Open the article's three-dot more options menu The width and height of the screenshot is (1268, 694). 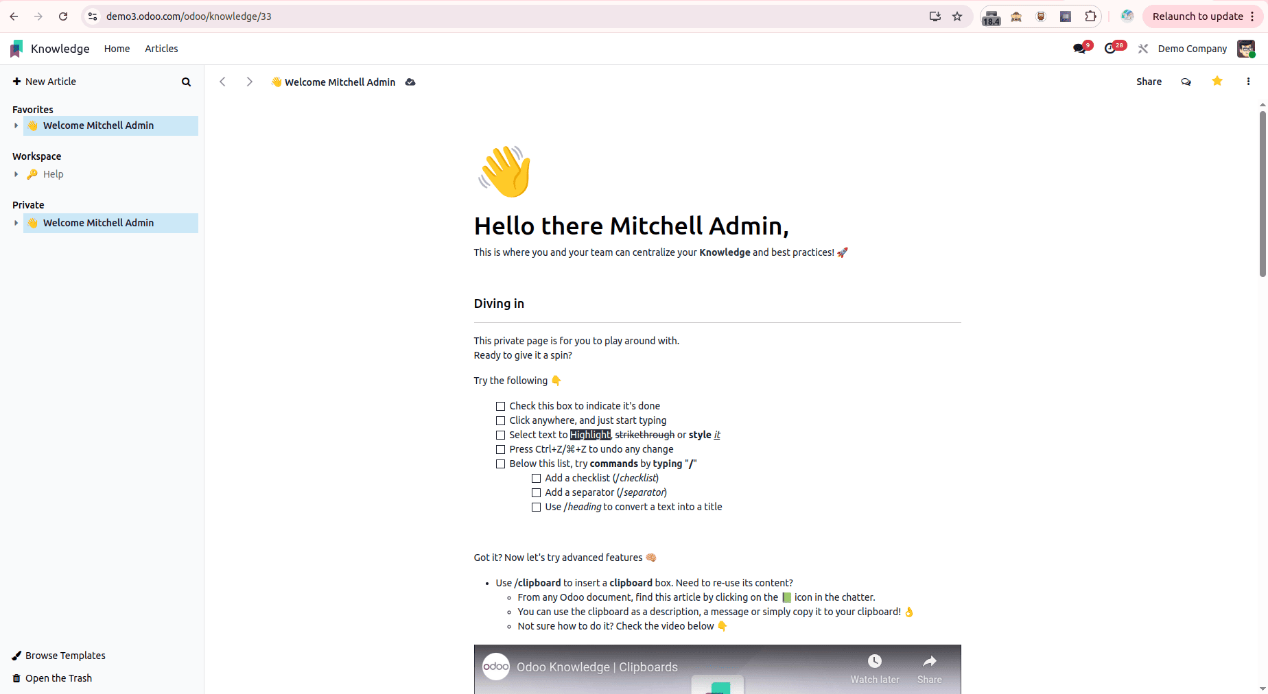tap(1248, 82)
